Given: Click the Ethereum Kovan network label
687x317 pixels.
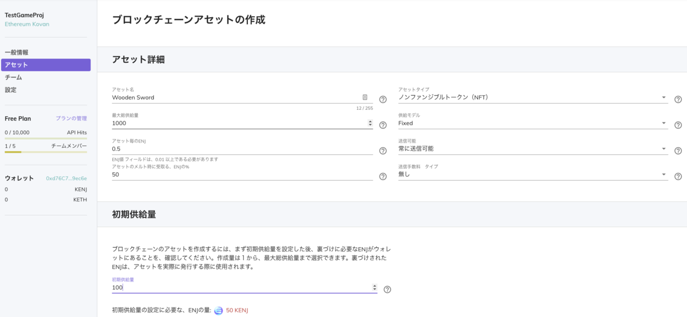Looking at the screenshot, I should click(x=27, y=24).
